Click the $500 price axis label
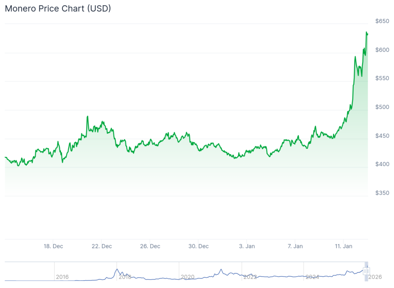Viewport: 394px width, 288px height. (x=382, y=107)
